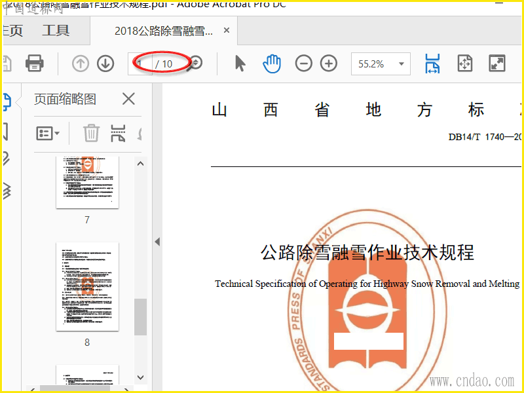Select page 8 thumbnail
524x393 pixels.
click(87, 287)
